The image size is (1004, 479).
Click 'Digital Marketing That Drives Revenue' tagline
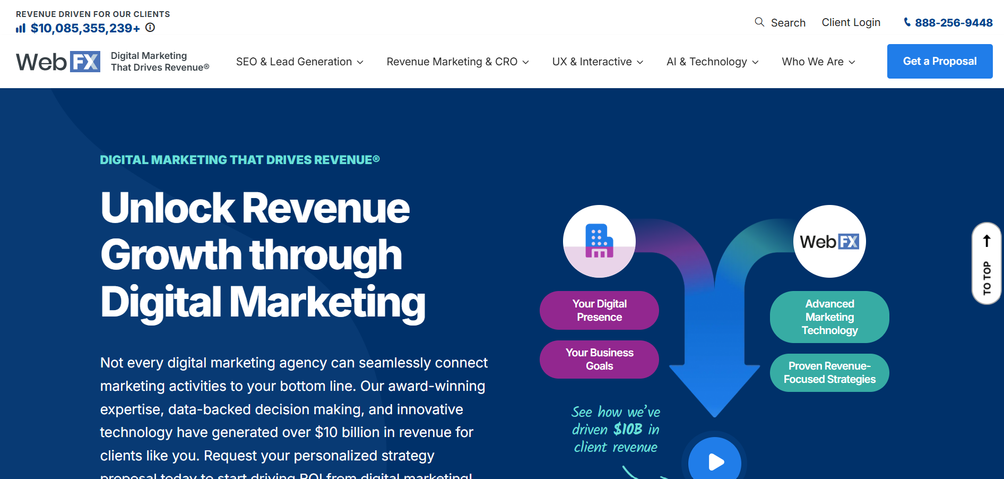pyautogui.click(x=160, y=62)
